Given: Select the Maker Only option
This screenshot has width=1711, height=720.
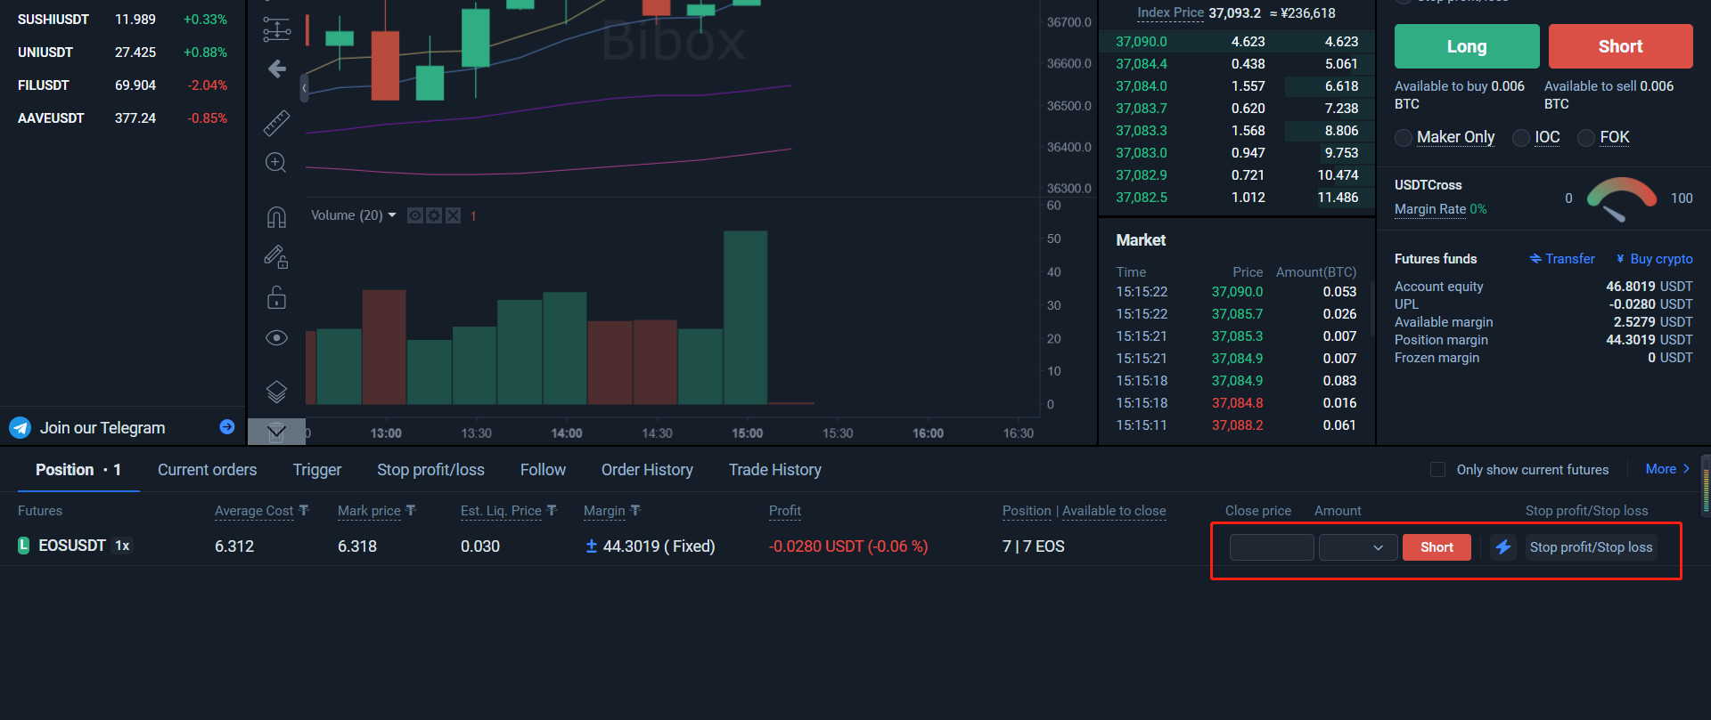Looking at the screenshot, I should point(1404,138).
